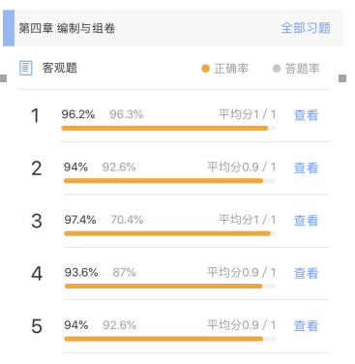Click question 1 orange progress bar
Image resolution: width=355 pixels, height=364 pixels.
(x=168, y=128)
